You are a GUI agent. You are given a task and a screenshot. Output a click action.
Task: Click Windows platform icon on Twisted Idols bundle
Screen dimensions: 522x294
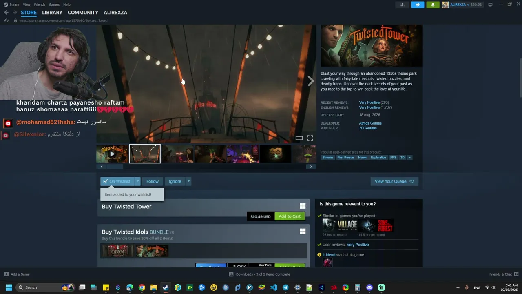303,232
